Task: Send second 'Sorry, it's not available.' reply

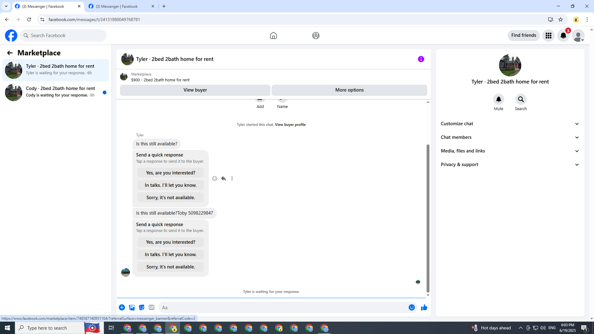Action: [170, 267]
